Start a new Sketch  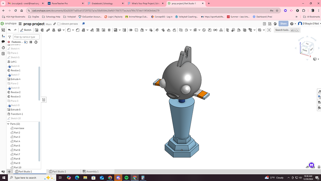click(26, 30)
